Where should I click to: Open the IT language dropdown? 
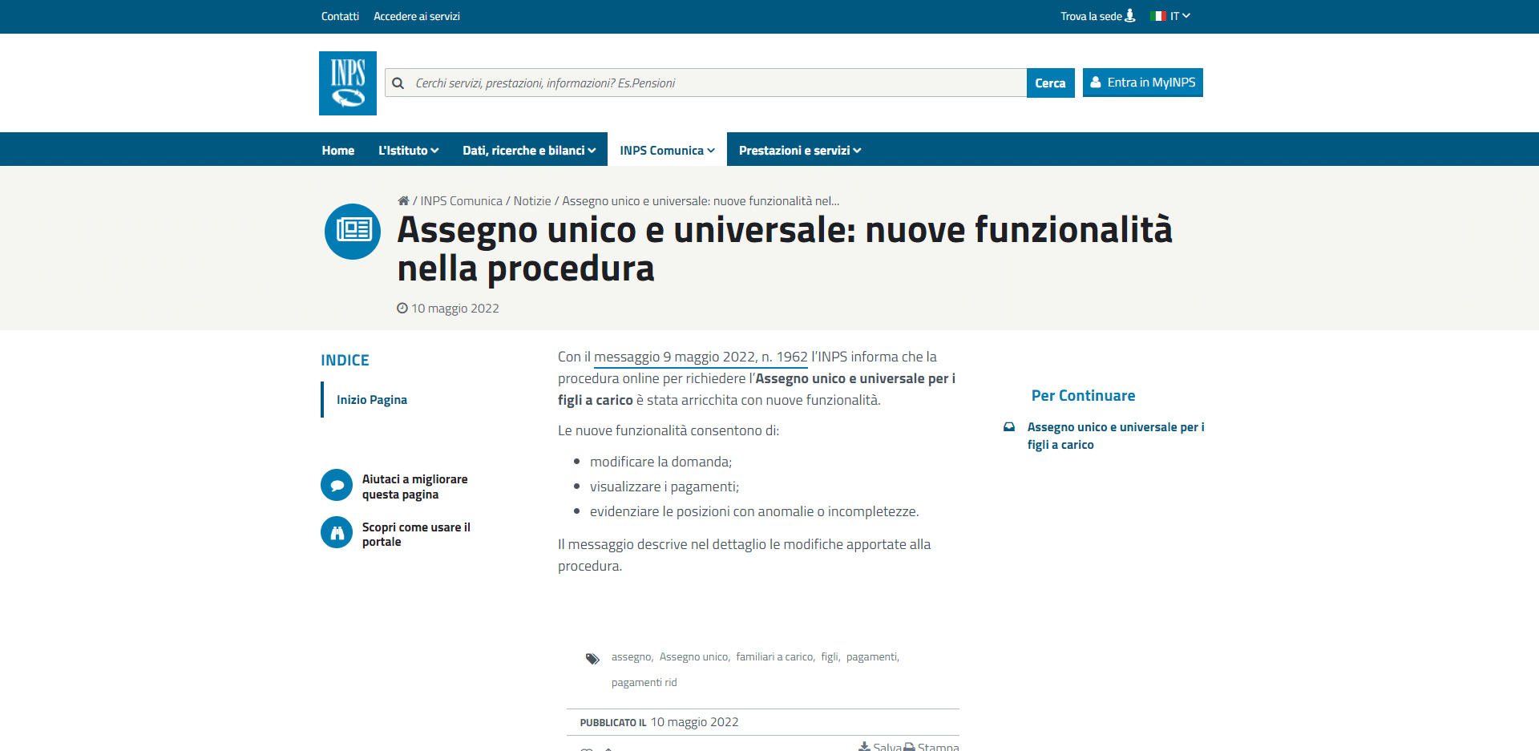[x=1180, y=16]
